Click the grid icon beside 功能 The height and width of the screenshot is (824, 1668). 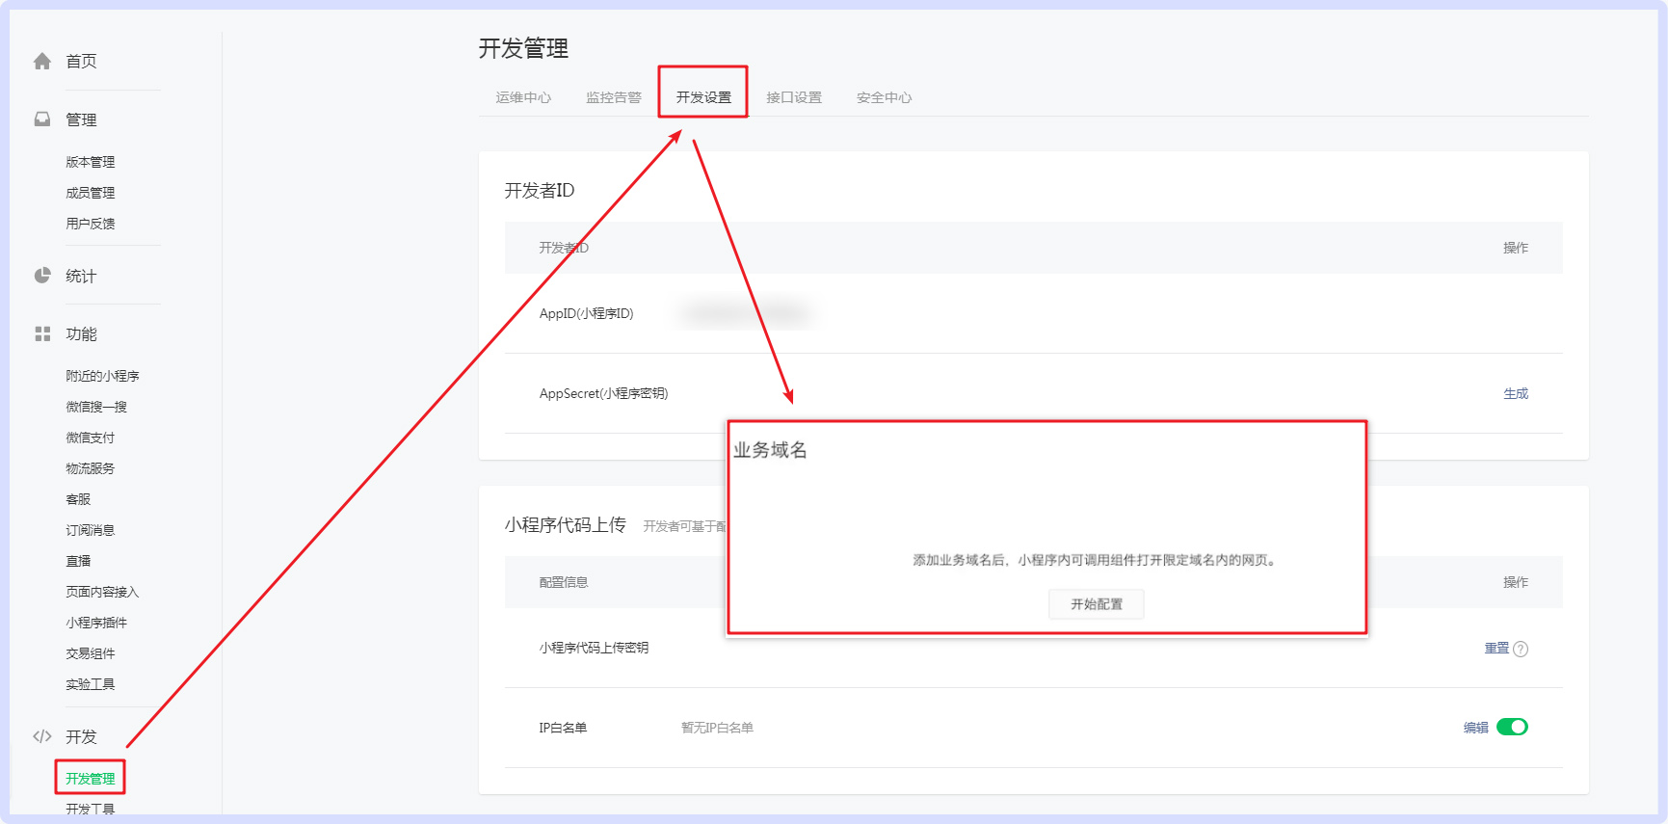pyautogui.click(x=42, y=333)
